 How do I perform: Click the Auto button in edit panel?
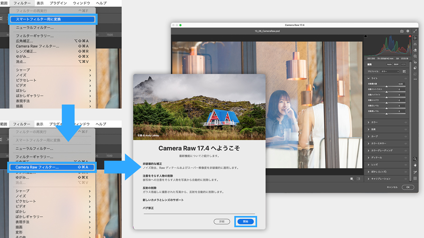click(x=389, y=64)
